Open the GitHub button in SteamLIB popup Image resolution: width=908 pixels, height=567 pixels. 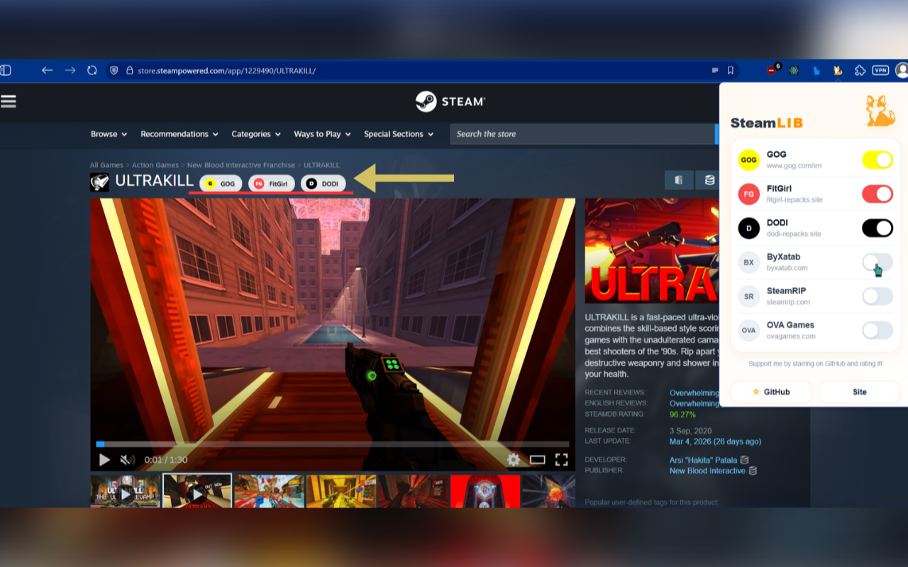pyautogui.click(x=771, y=392)
